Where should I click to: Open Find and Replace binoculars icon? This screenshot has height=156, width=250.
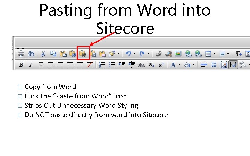[x=31, y=53]
